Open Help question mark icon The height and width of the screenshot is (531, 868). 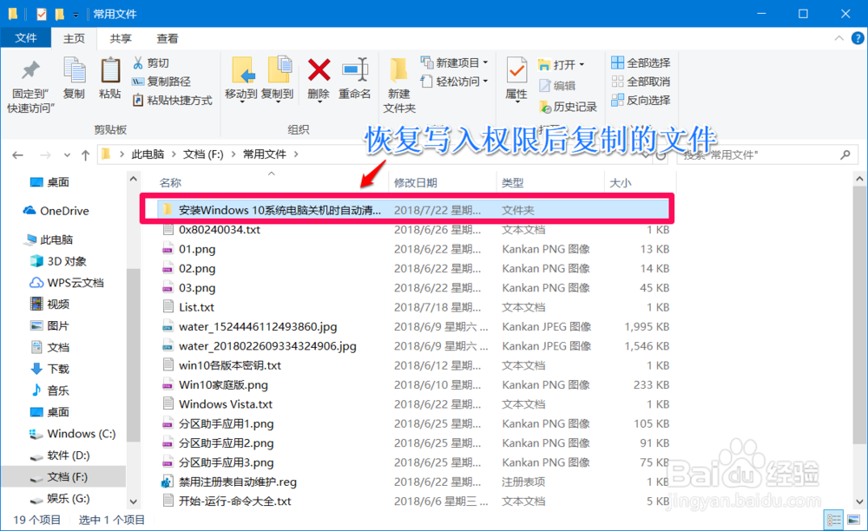[858, 38]
